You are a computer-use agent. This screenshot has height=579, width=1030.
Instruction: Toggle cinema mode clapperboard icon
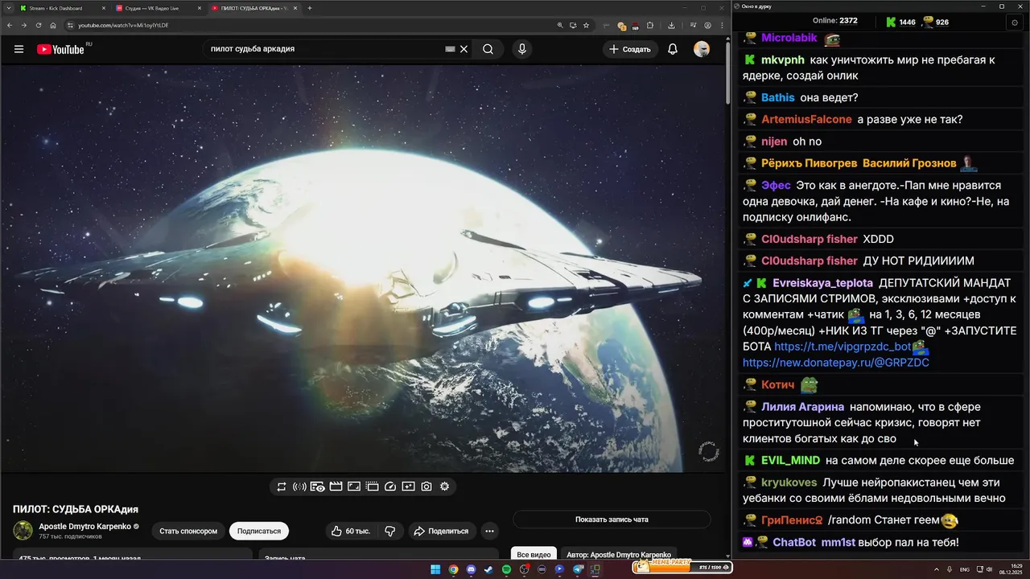(x=336, y=487)
